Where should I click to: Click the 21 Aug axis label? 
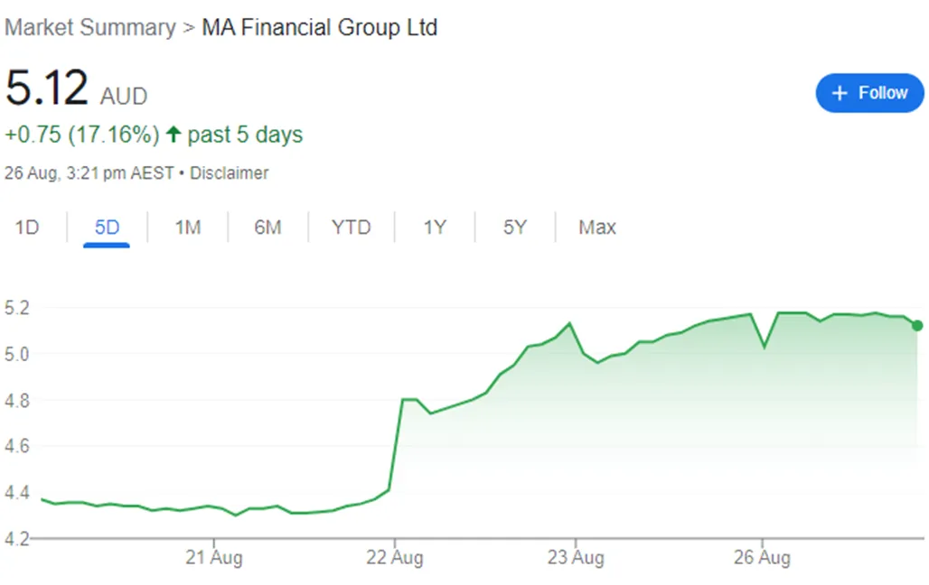point(213,558)
